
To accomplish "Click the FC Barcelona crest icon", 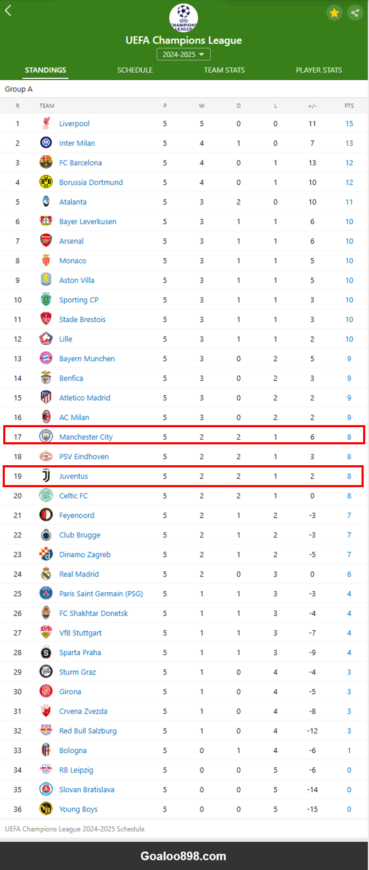I will [x=46, y=163].
